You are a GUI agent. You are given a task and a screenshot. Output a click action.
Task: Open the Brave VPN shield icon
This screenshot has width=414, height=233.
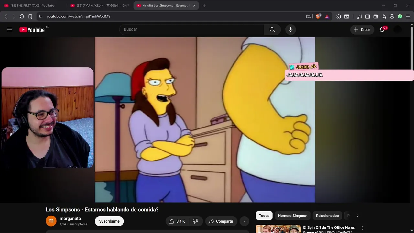[392, 17]
